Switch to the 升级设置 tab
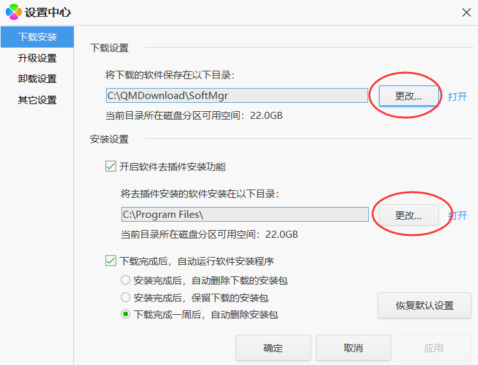This screenshot has width=478, height=365. [x=37, y=58]
